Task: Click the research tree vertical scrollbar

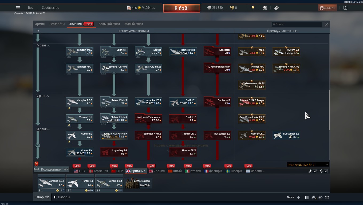Action: pos(329,110)
